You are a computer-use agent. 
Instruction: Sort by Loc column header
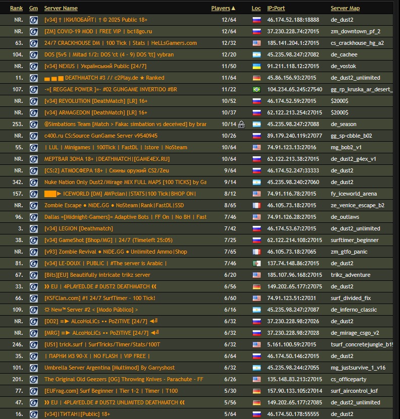256,8
